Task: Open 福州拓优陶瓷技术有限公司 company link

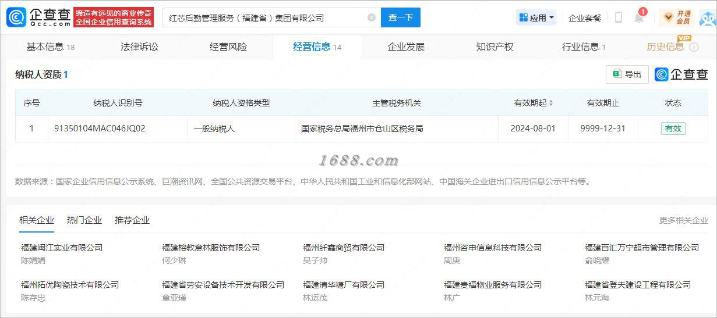Action: [70, 285]
